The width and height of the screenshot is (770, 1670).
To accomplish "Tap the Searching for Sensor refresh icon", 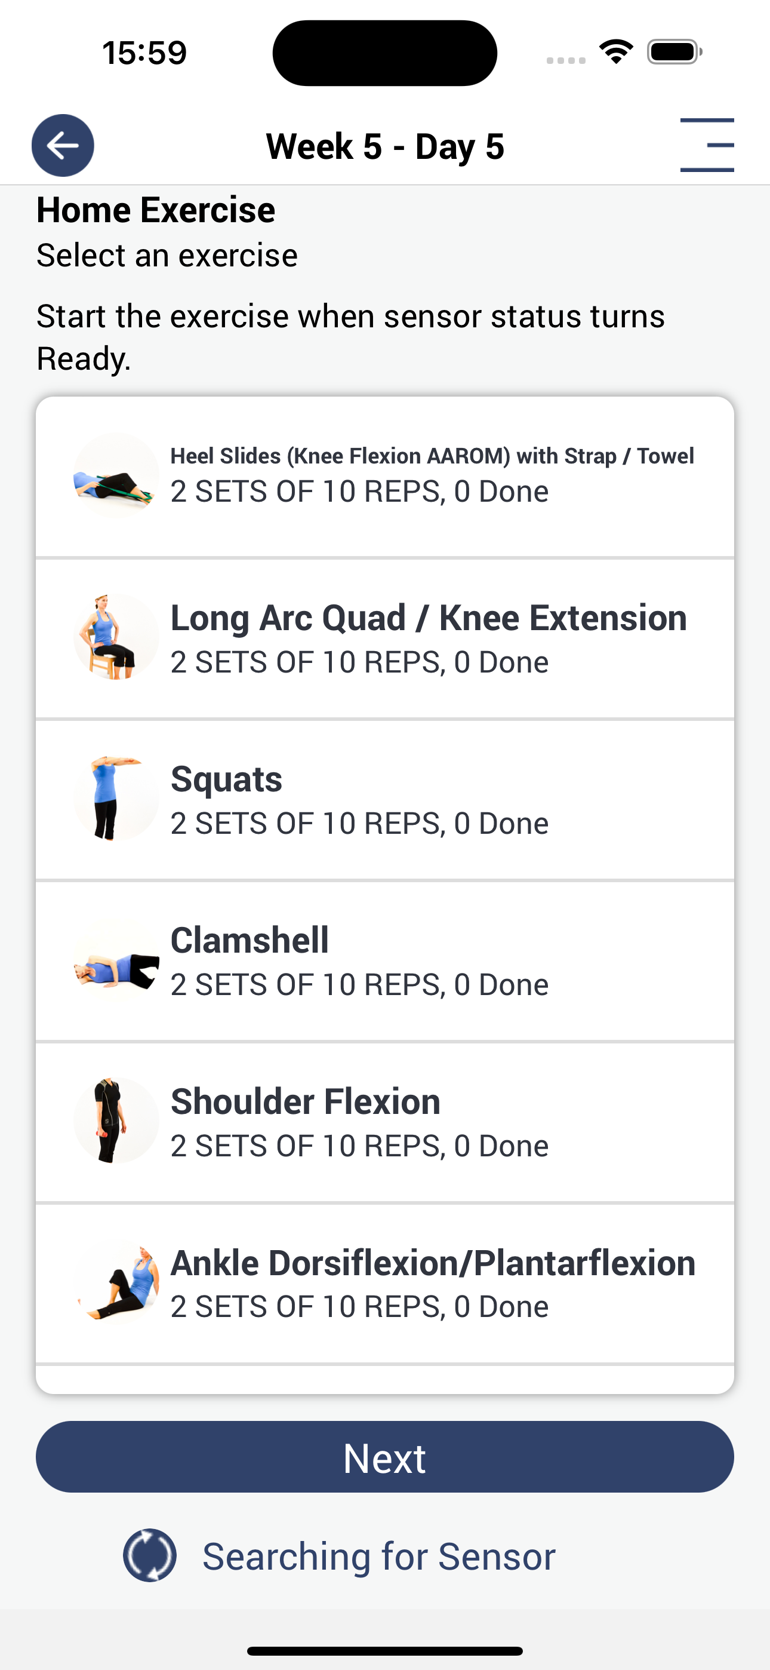I will (x=150, y=1555).
